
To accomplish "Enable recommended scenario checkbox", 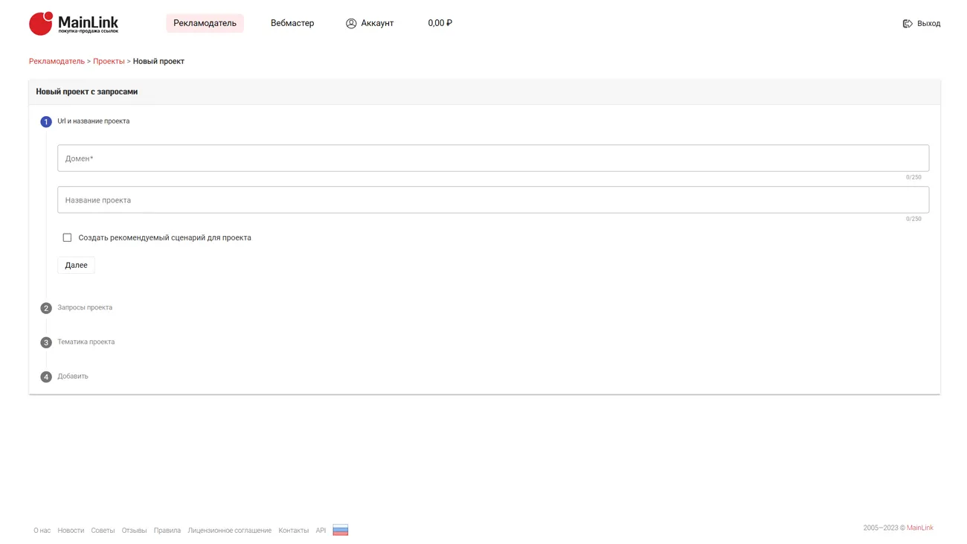I will point(67,238).
